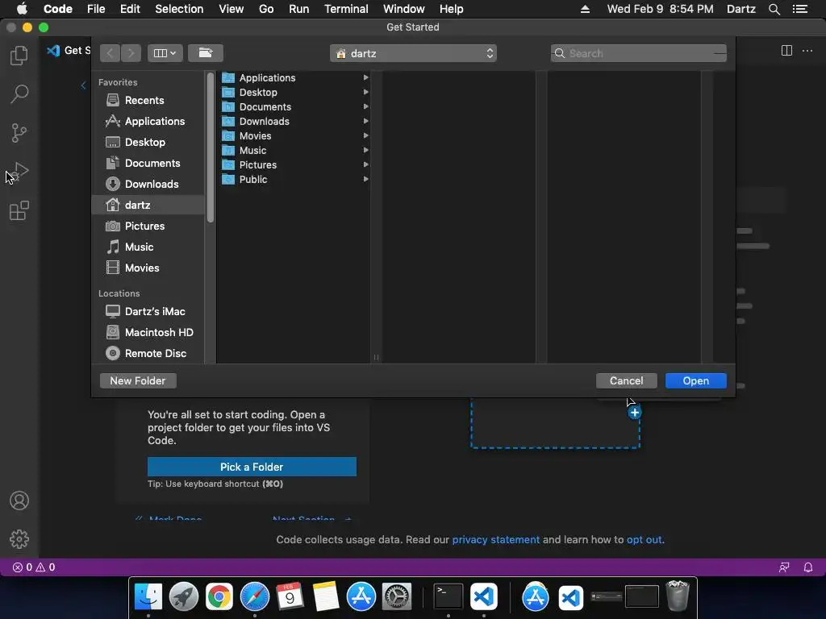Click the sidebar scrollbar in file dialog

[211, 147]
